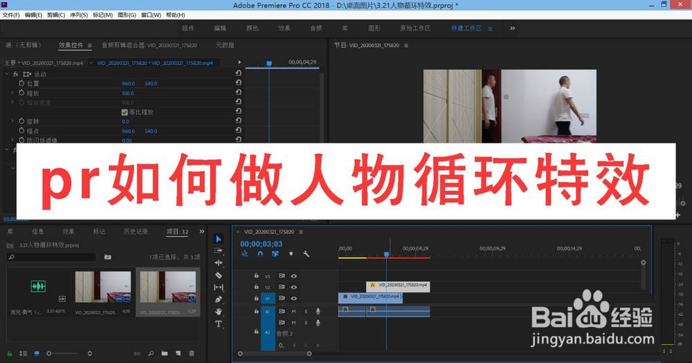Reset the 旋转 parameter

[x=238, y=121]
